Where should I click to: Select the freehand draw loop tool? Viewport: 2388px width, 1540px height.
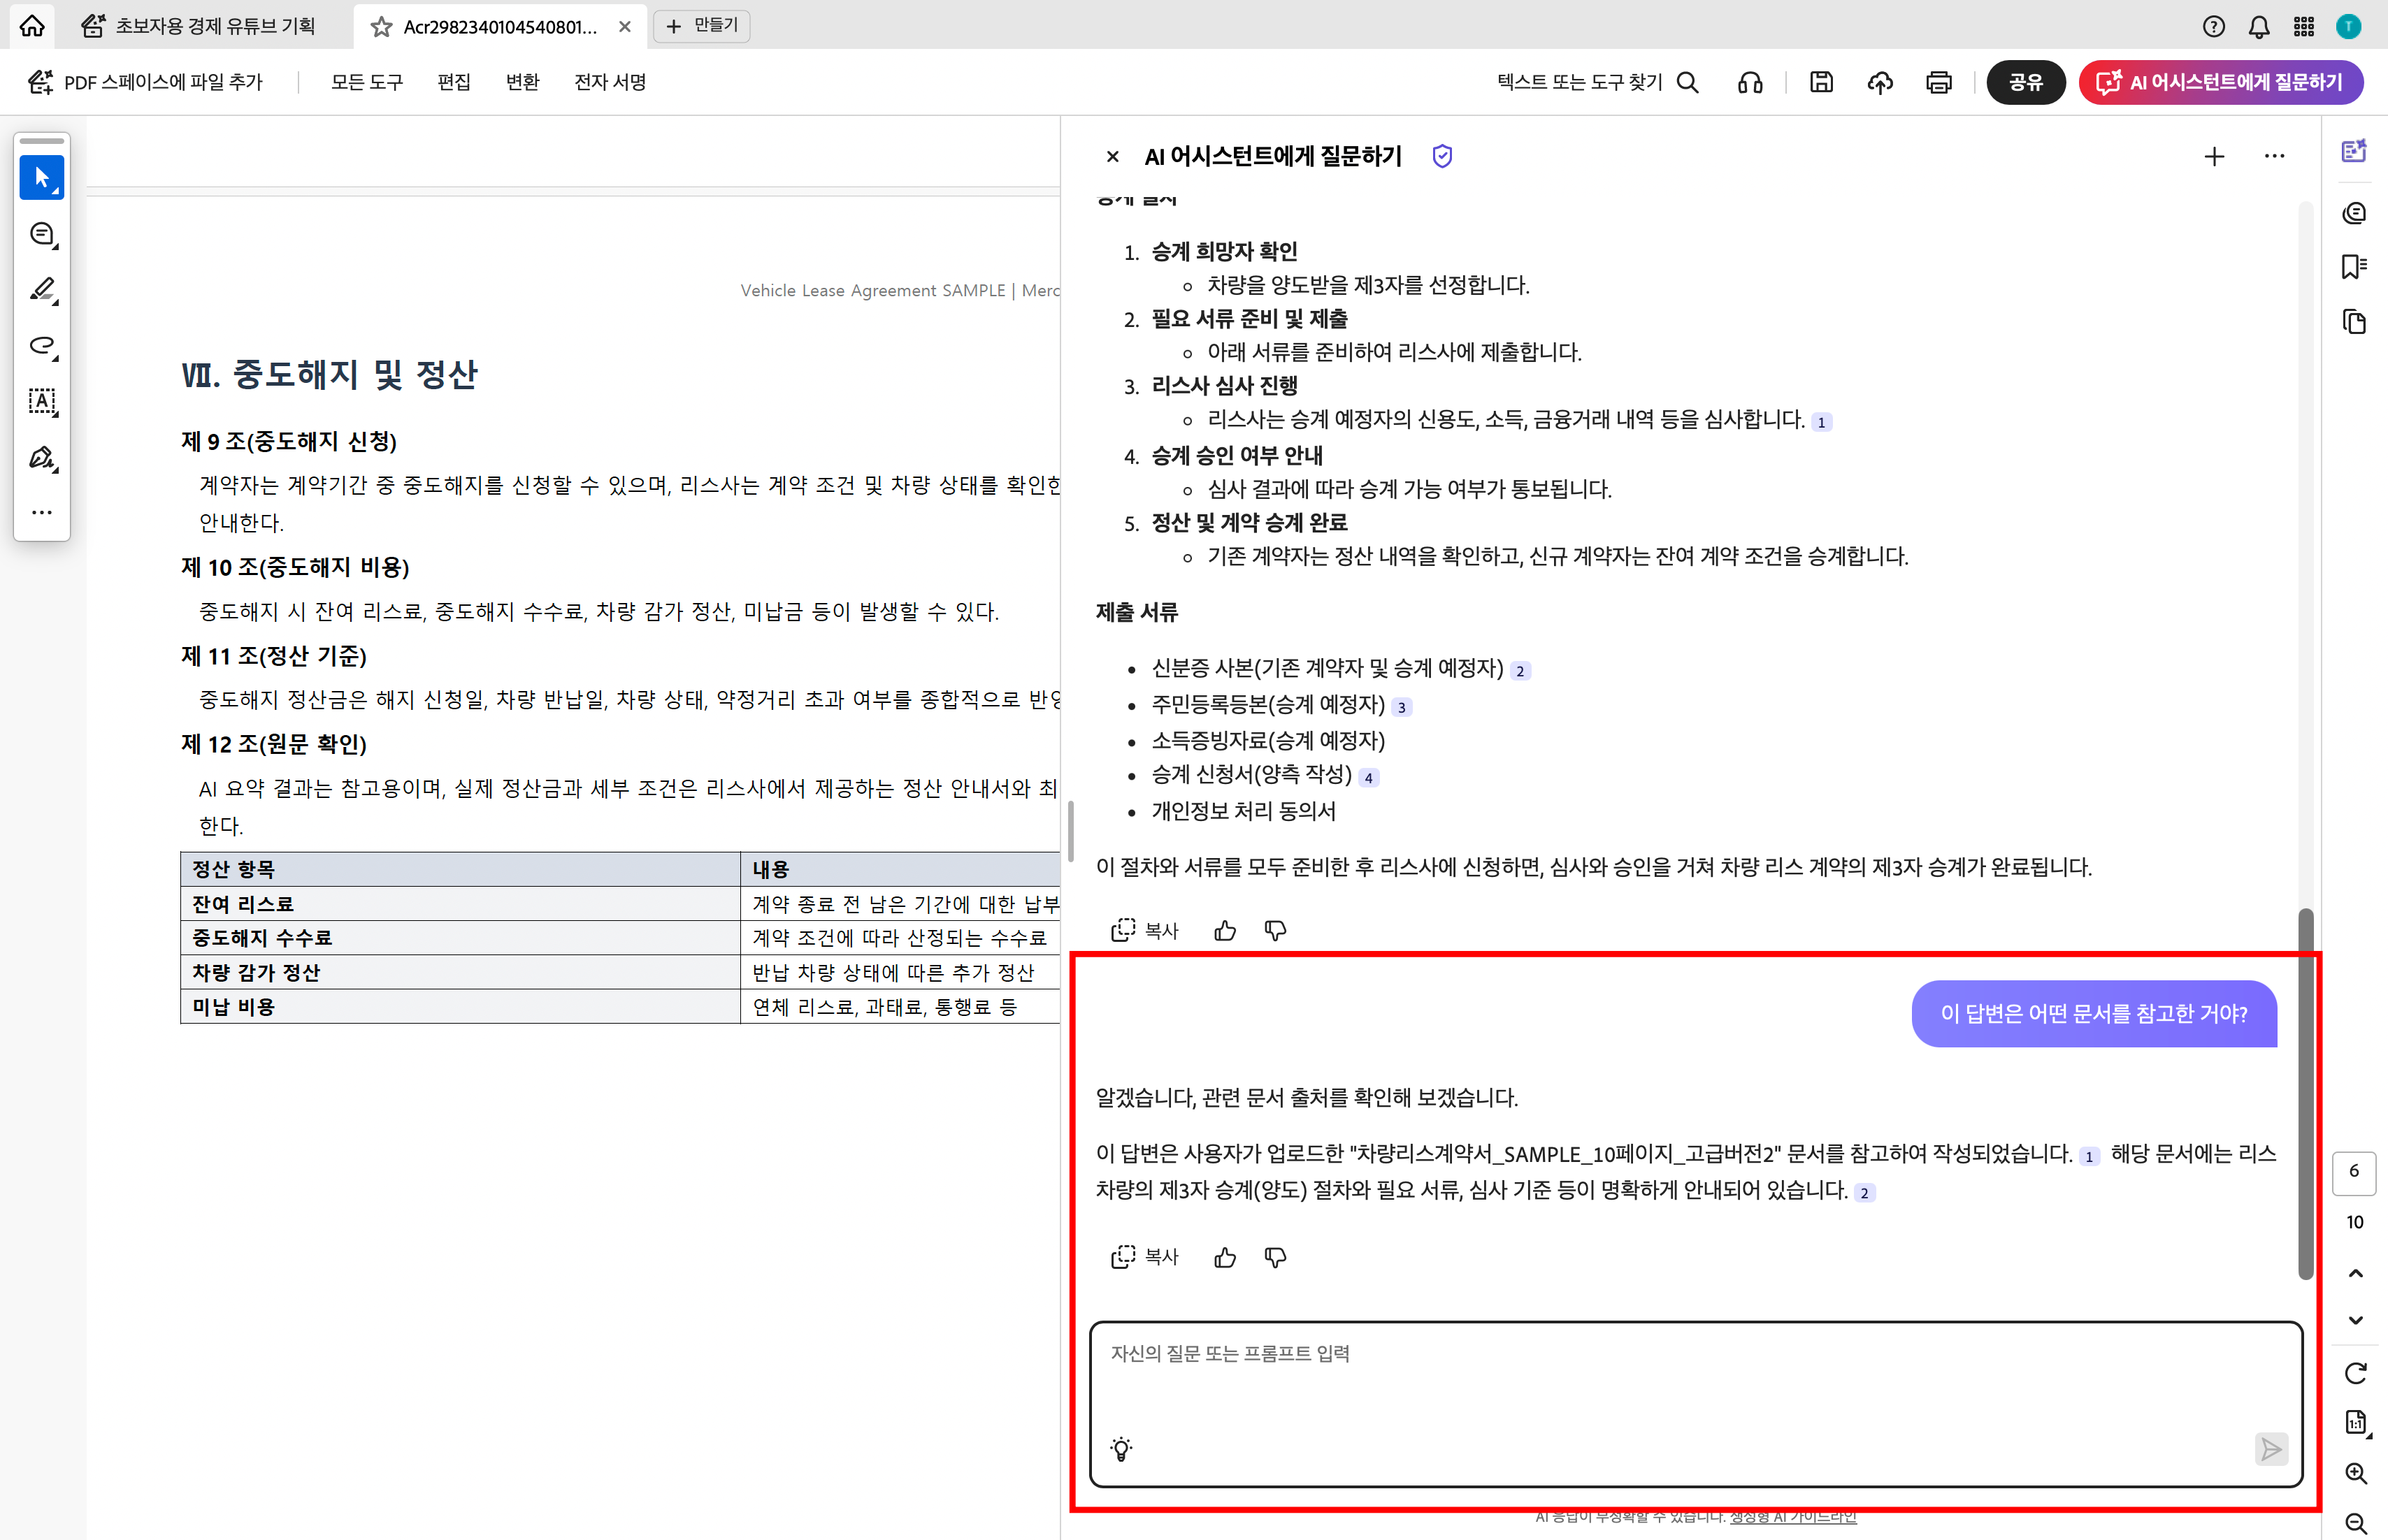click(x=42, y=346)
